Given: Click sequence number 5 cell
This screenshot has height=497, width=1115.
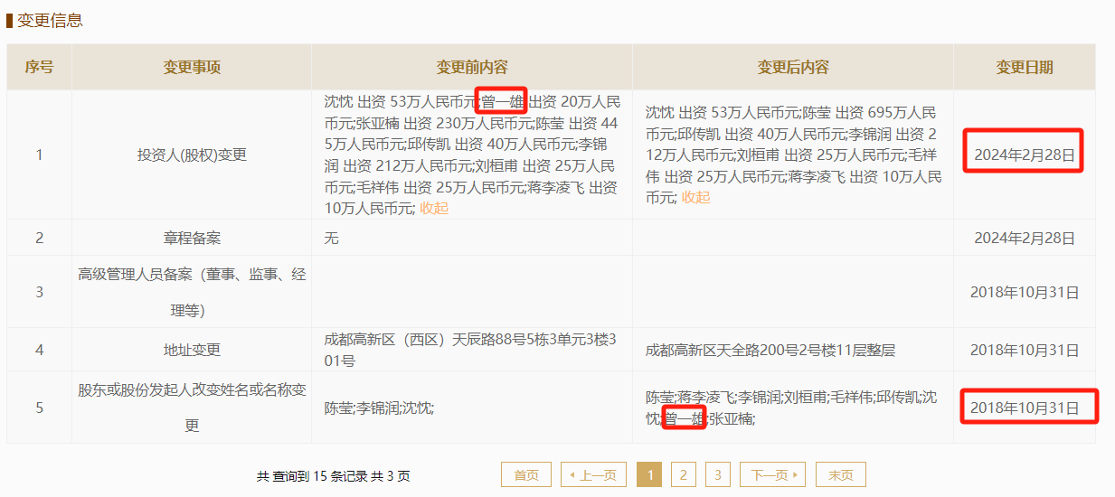Looking at the screenshot, I should (39, 408).
